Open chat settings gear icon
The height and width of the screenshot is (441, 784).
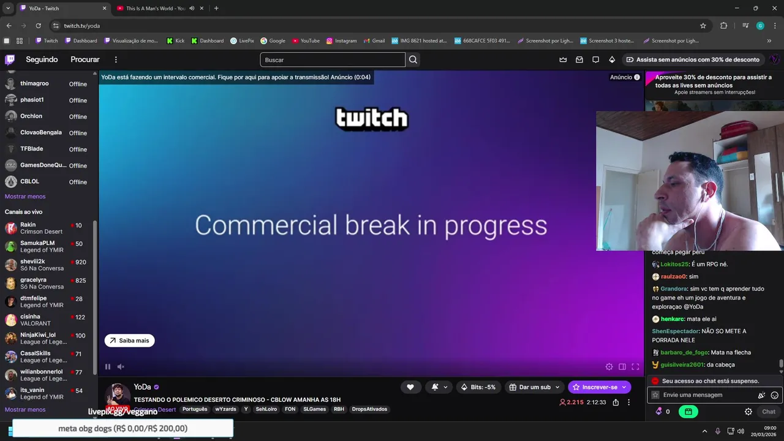(748, 412)
